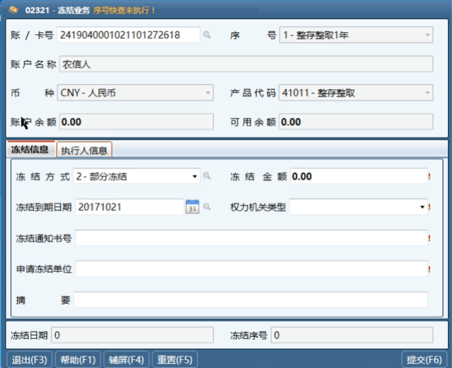Click the 辅屏(F4) button
This screenshot has height=368, width=452.
(x=126, y=360)
